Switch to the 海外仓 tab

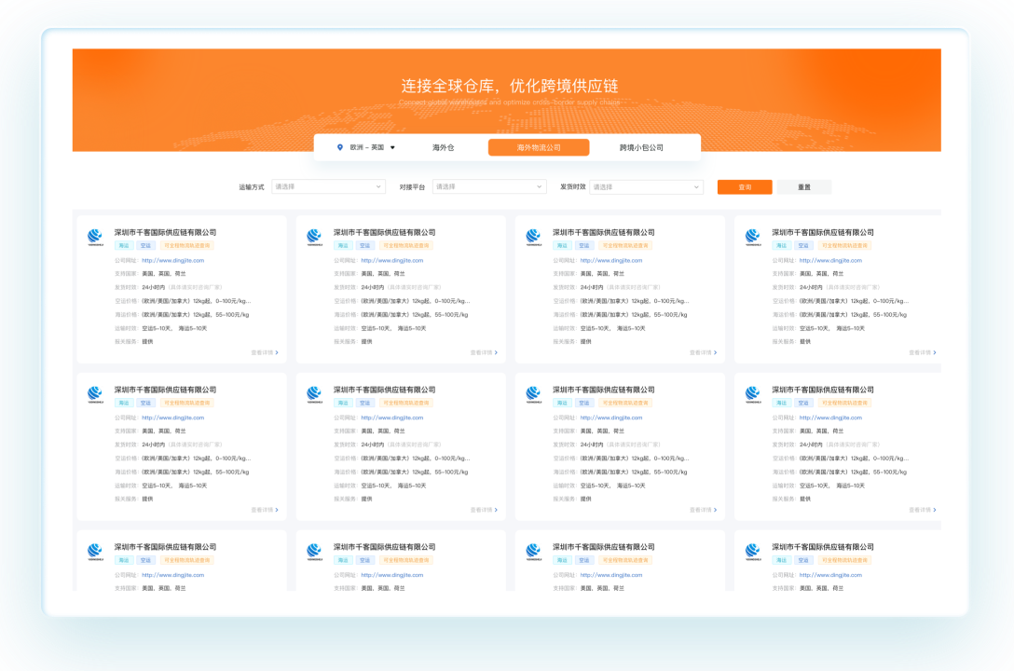pos(443,147)
